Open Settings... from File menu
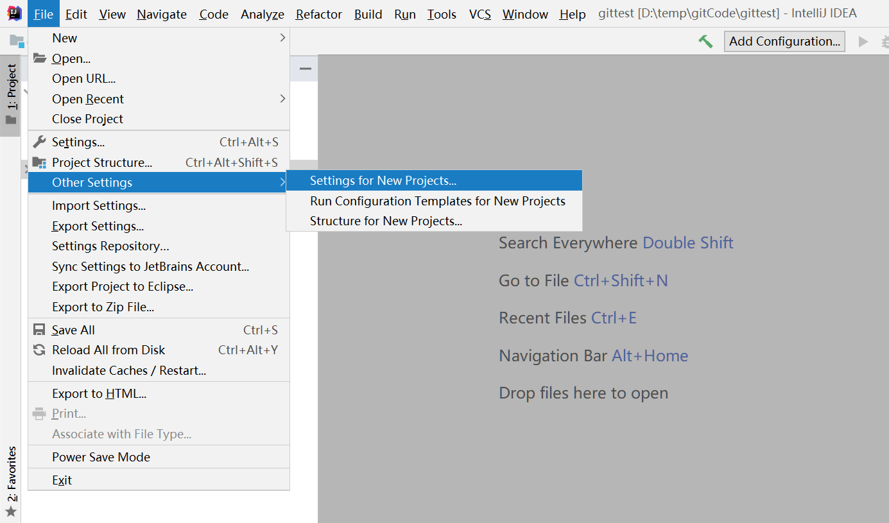 [x=159, y=142]
